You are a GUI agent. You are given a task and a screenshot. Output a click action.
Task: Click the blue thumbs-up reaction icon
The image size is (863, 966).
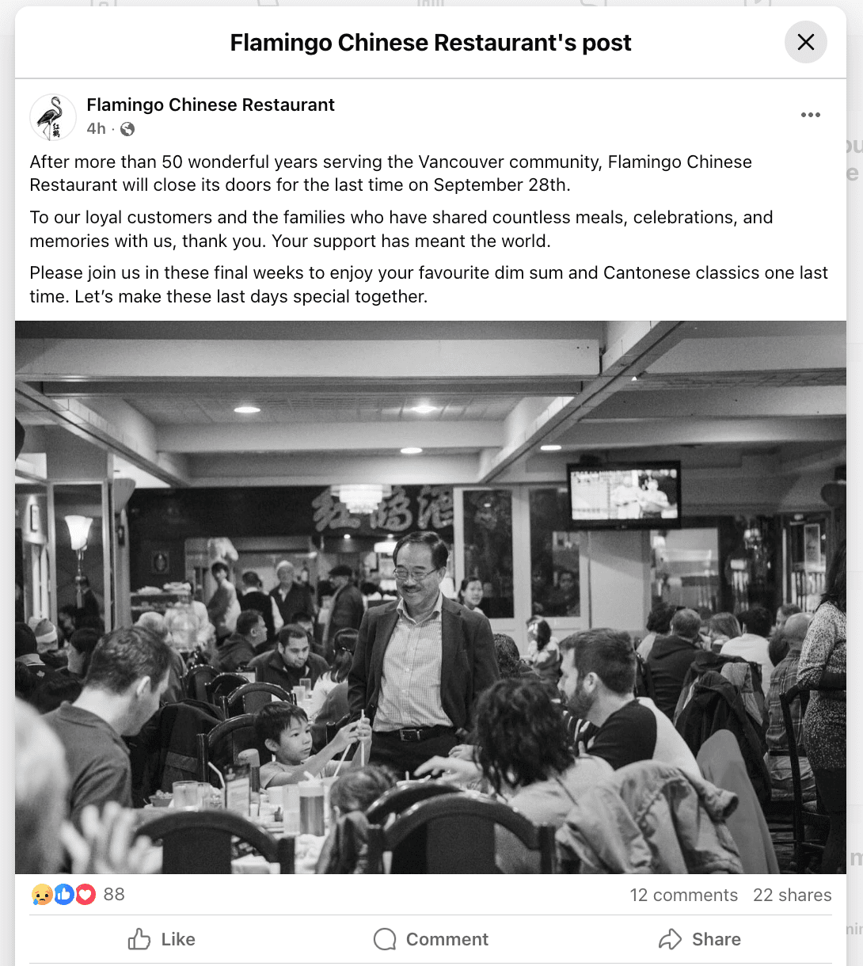(x=63, y=895)
